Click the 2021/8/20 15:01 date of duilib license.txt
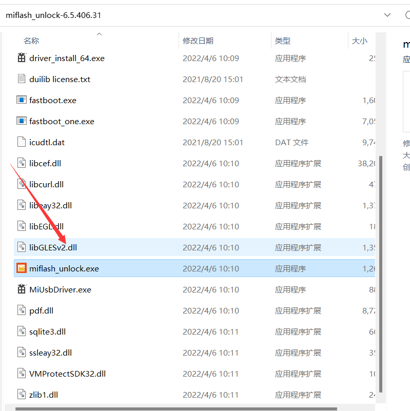Viewport: 410px width, 411px height. click(213, 79)
